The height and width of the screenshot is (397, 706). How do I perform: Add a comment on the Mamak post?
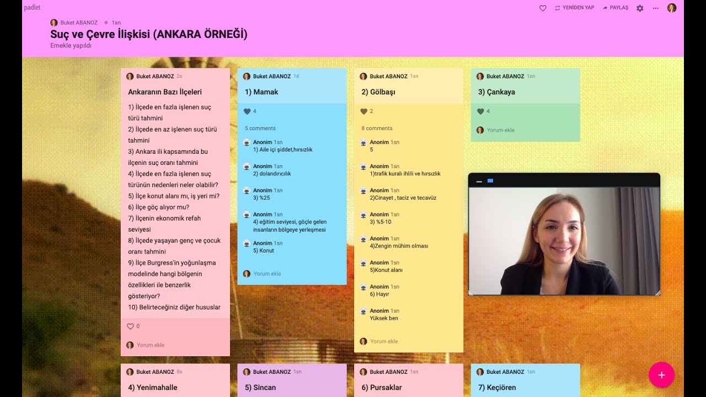click(x=268, y=273)
